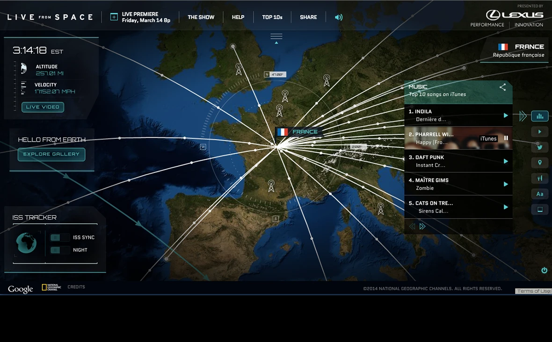Screen dimensions: 552x342
Task: Play Cats On Trees Sirens Call
Action: pos(506,207)
